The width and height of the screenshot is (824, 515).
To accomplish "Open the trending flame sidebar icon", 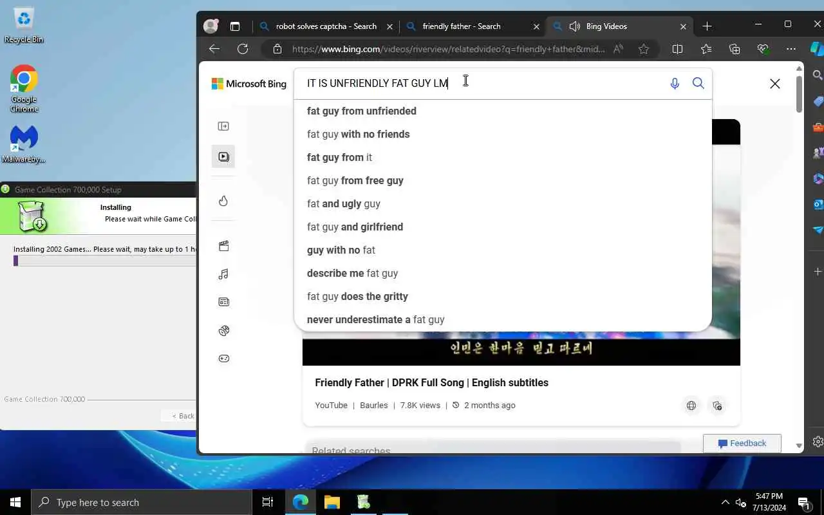I will [x=223, y=201].
